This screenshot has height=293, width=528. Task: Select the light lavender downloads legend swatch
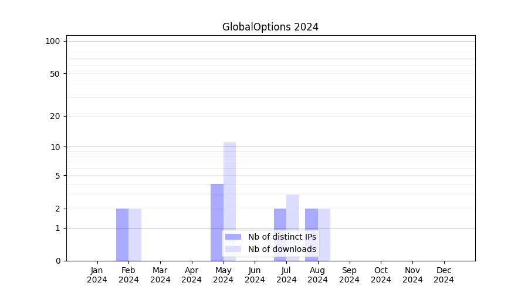[x=233, y=249]
